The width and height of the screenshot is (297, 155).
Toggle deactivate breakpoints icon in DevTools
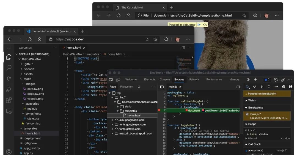click(x=283, y=87)
